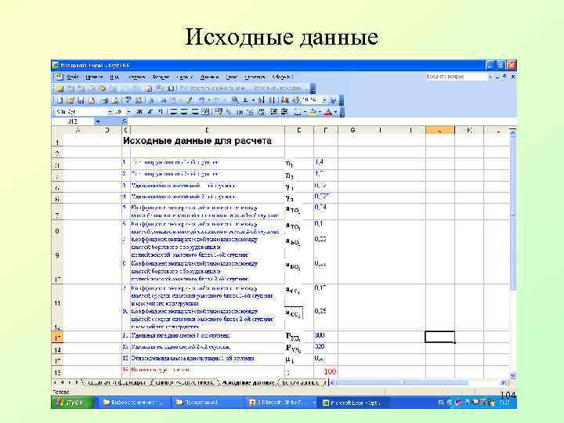
Task: Open the Формат menu
Action: click(161, 77)
